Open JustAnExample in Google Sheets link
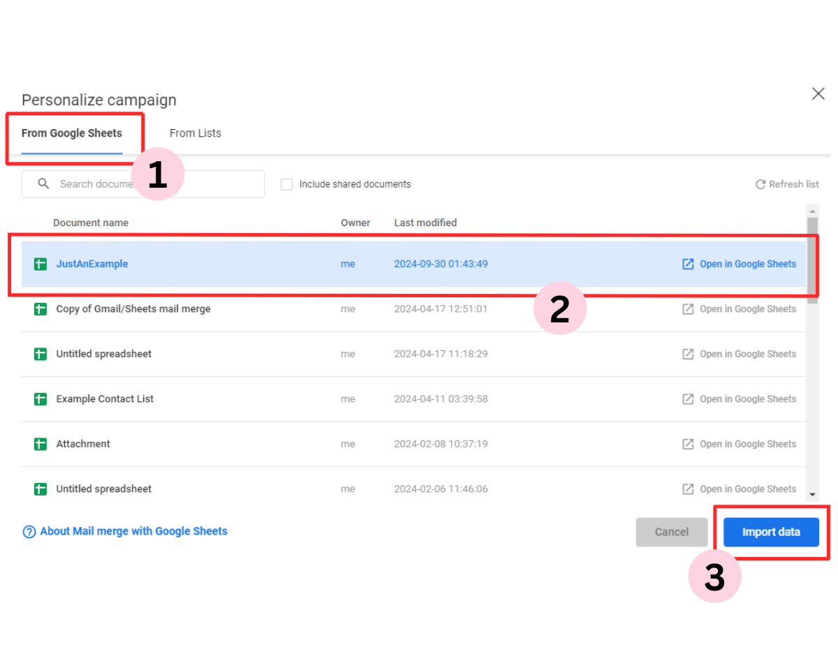This screenshot has width=838, height=670. pos(739,264)
